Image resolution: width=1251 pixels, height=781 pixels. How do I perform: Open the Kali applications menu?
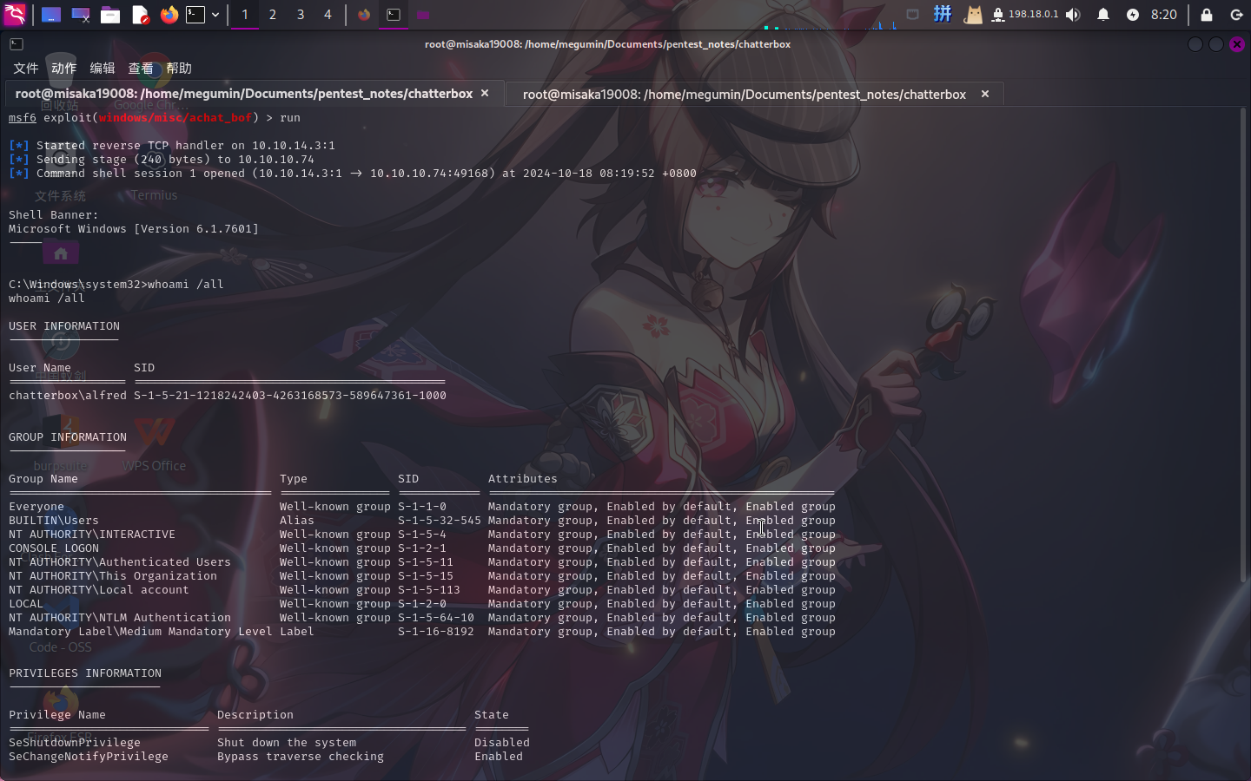click(x=15, y=15)
